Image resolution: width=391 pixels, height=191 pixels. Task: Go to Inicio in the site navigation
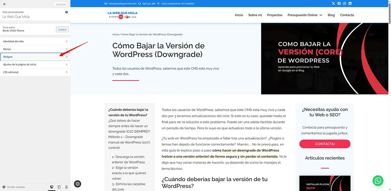click(239, 15)
